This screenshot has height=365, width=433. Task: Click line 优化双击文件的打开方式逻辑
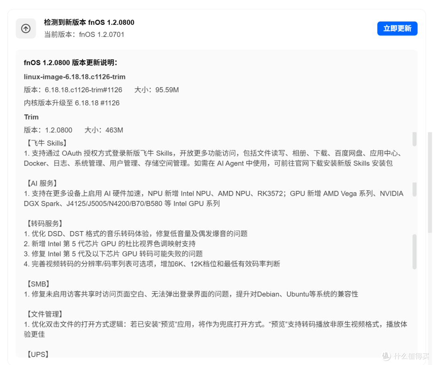pos(215,324)
